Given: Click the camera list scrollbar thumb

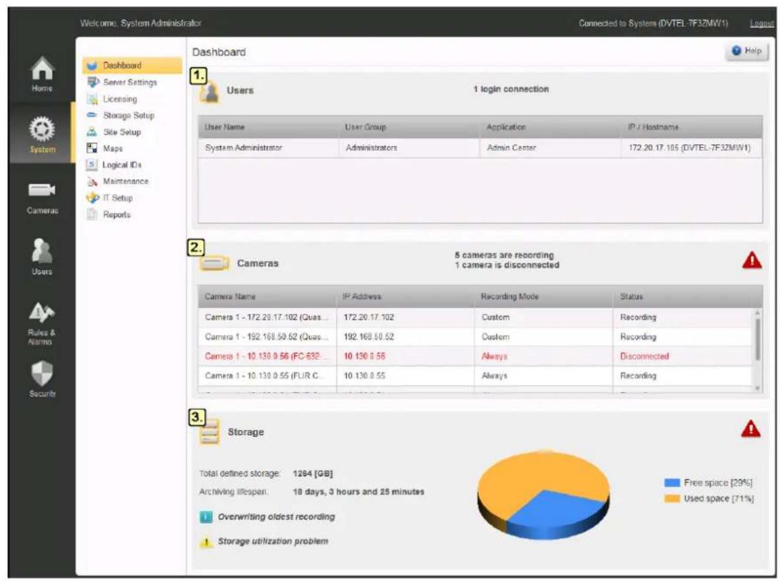Looking at the screenshot, I should tap(758, 340).
